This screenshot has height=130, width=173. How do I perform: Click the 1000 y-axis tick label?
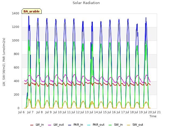[x=16, y=40]
